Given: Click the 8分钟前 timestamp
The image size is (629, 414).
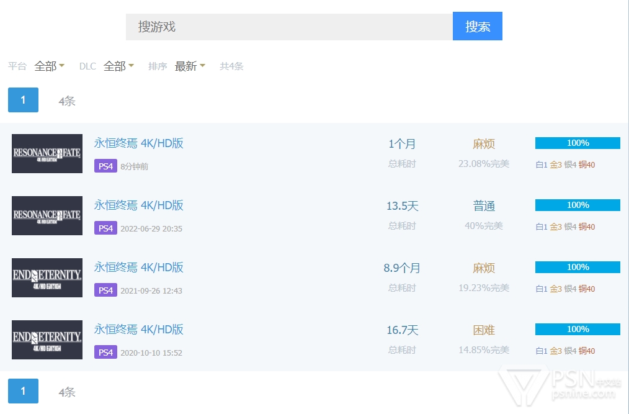Looking at the screenshot, I should tap(135, 166).
